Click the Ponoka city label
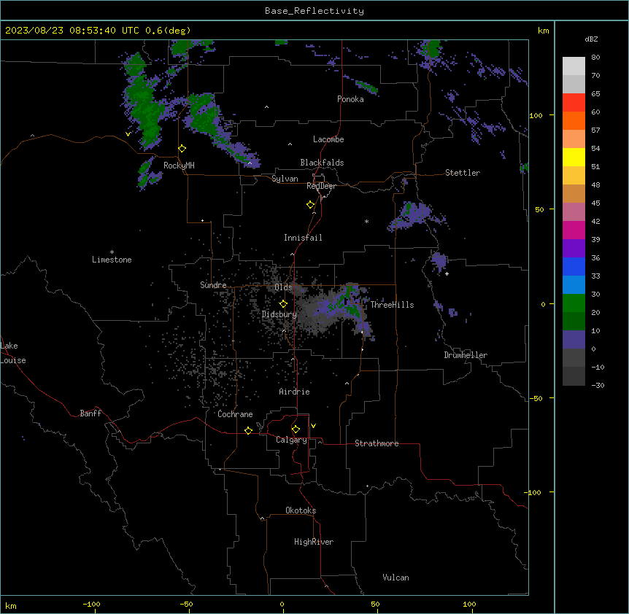The height and width of the screenshot is (614, 629). coord(350,99)
